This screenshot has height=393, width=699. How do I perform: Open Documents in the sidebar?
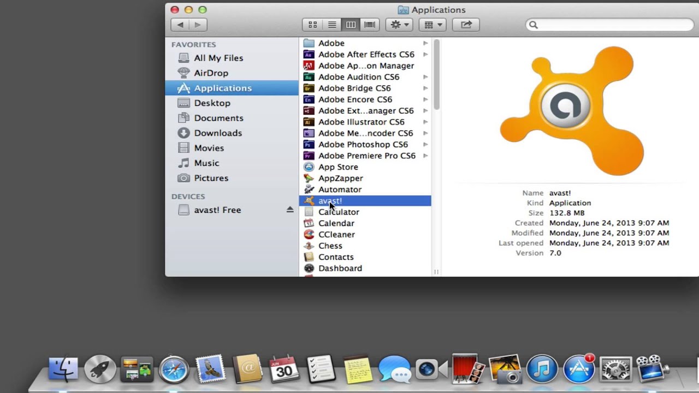[232, 118]
